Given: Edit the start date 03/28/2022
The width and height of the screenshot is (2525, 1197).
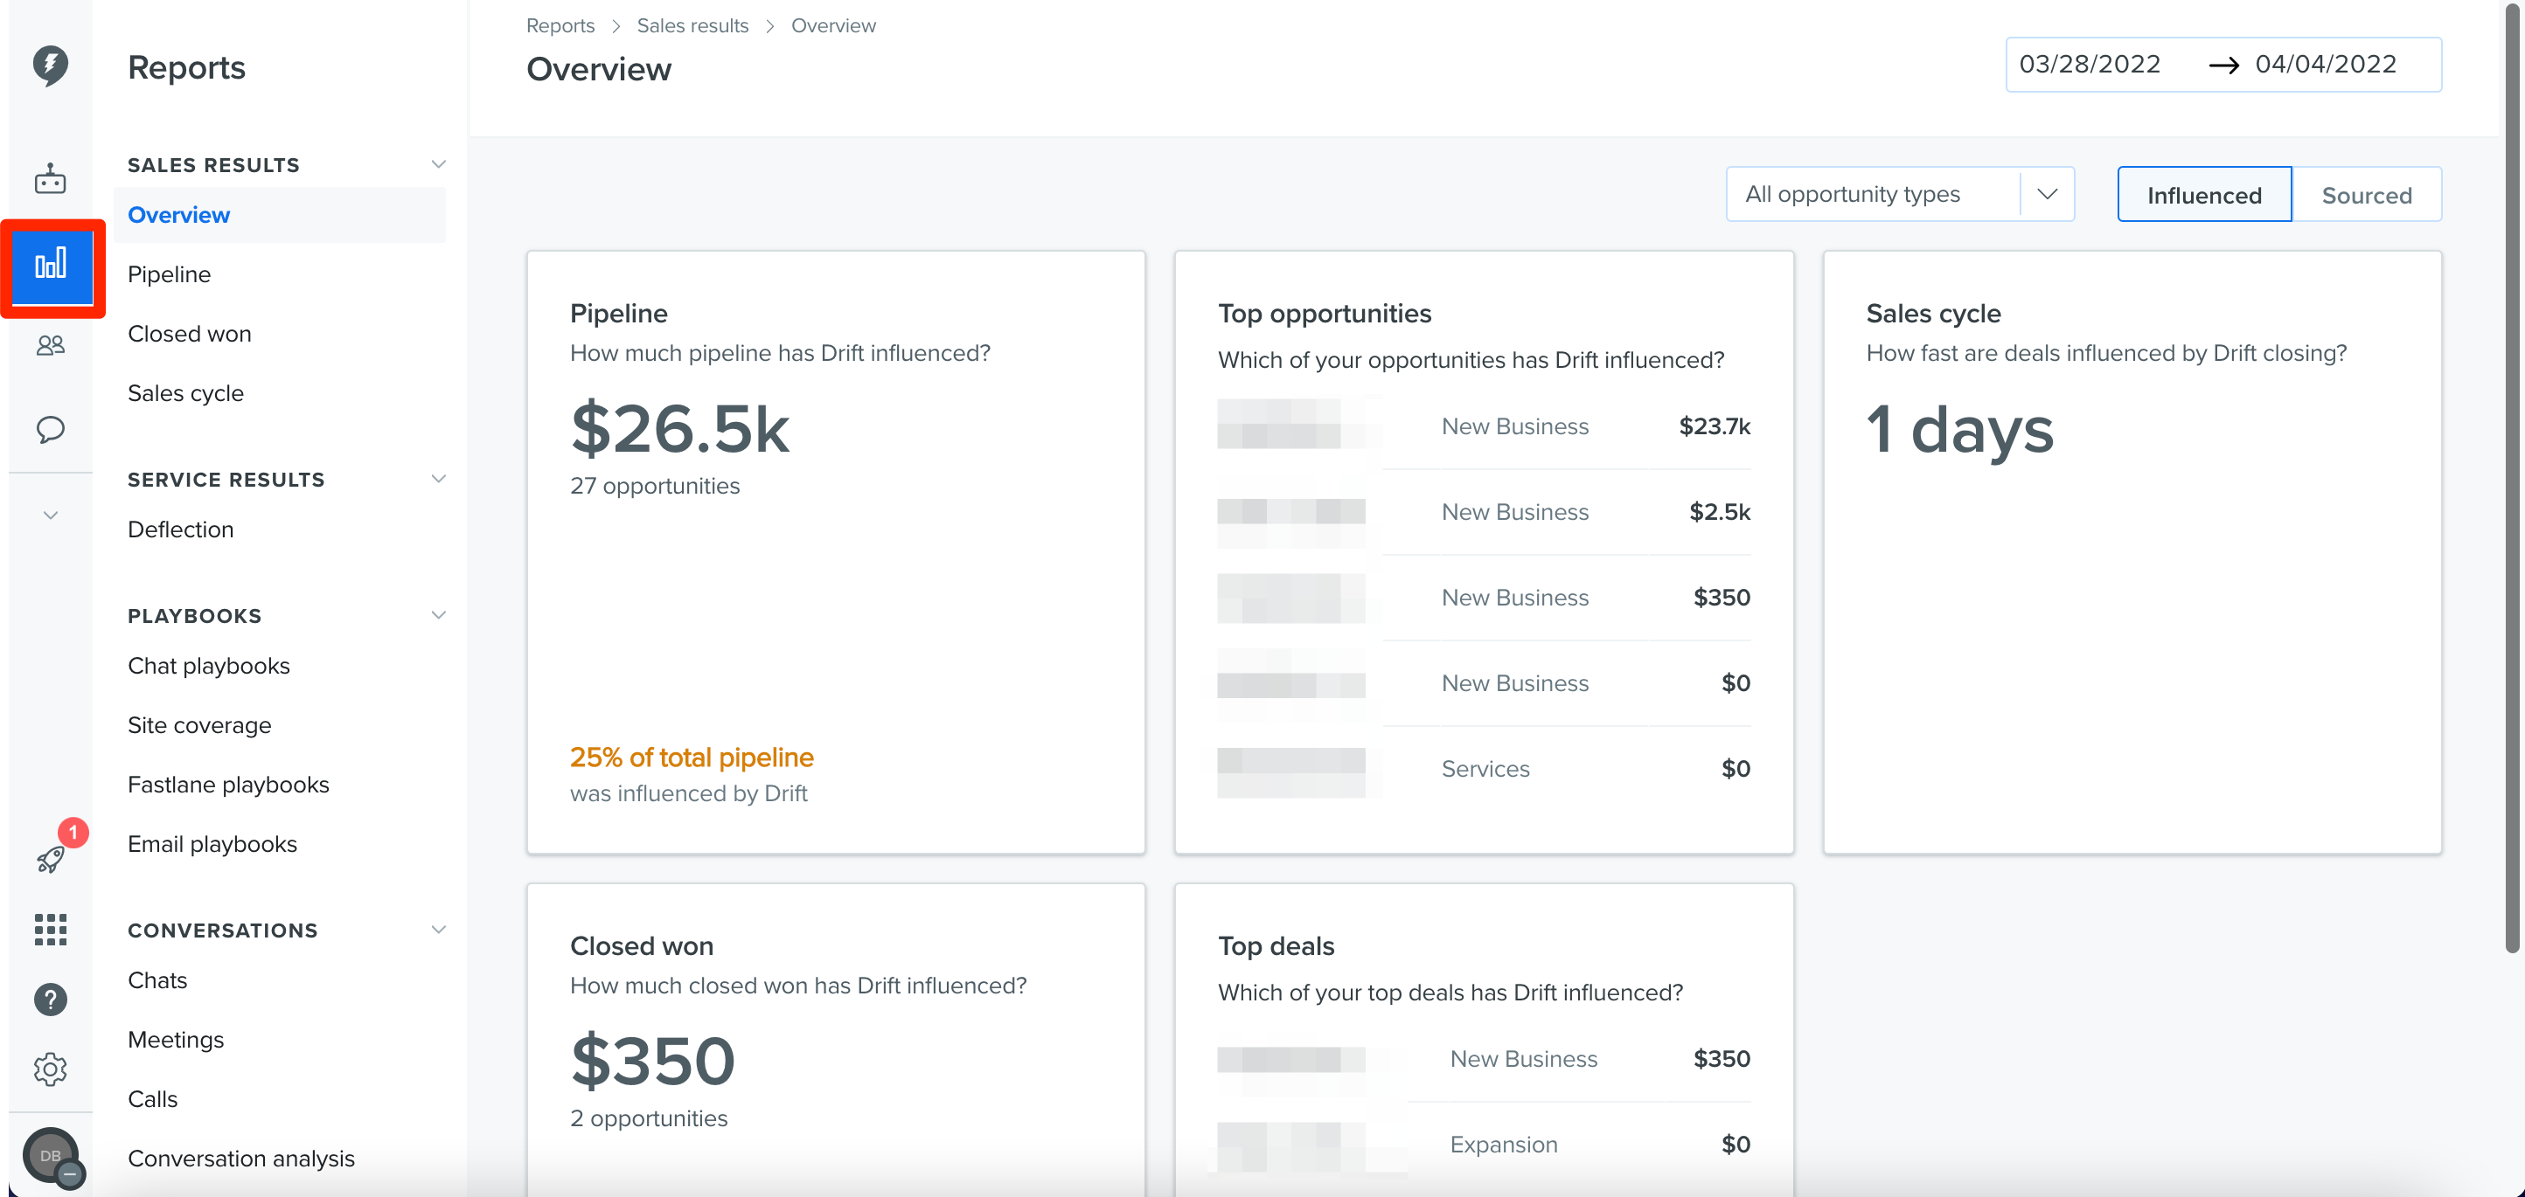Looking at the screenshot, I should pos(2090,65).
